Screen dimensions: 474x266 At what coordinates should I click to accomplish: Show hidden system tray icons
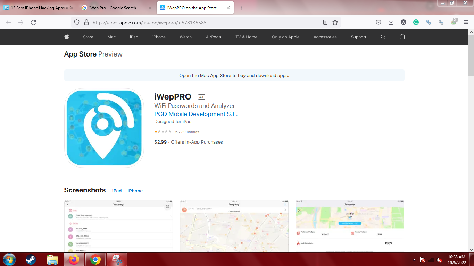(x=414, y=260)
